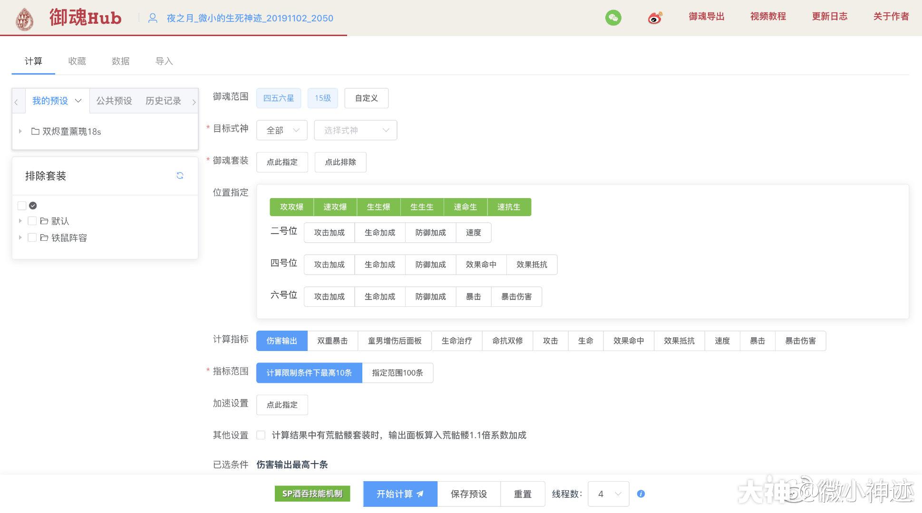
Task: Click the 开始计算 button
Action: [x=400, y=494]
